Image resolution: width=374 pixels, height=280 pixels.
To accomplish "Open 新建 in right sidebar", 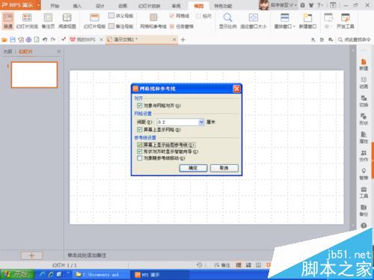I will tap(364, 65).
